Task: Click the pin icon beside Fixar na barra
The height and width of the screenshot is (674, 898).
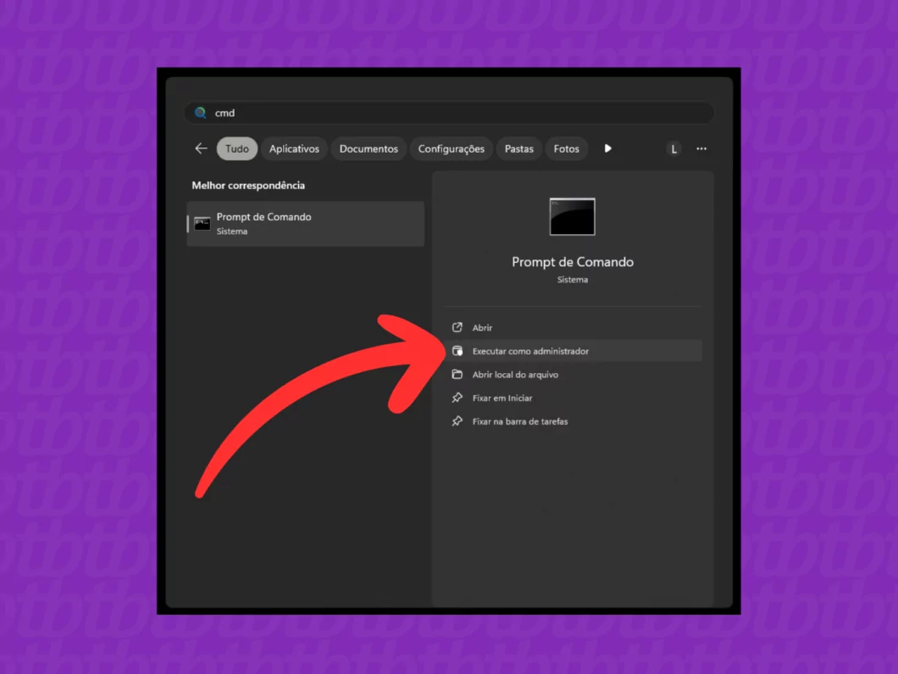Action: point(457,421)
